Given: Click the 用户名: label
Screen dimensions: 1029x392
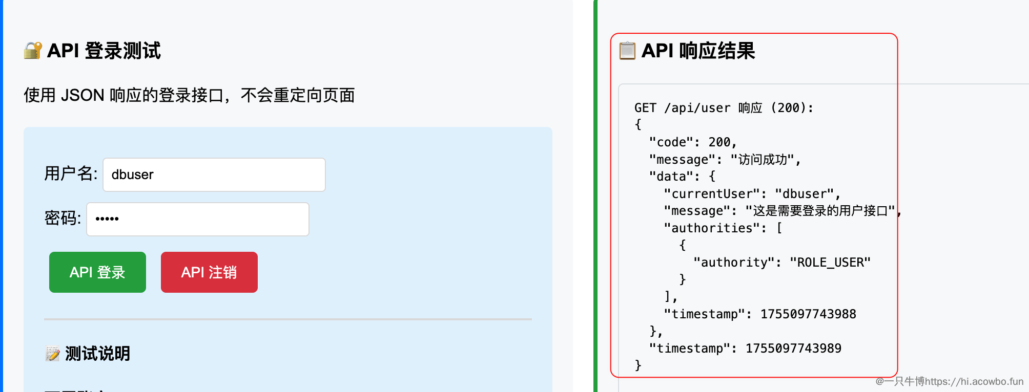Looking at the screenshot, I should pos(71,174).
